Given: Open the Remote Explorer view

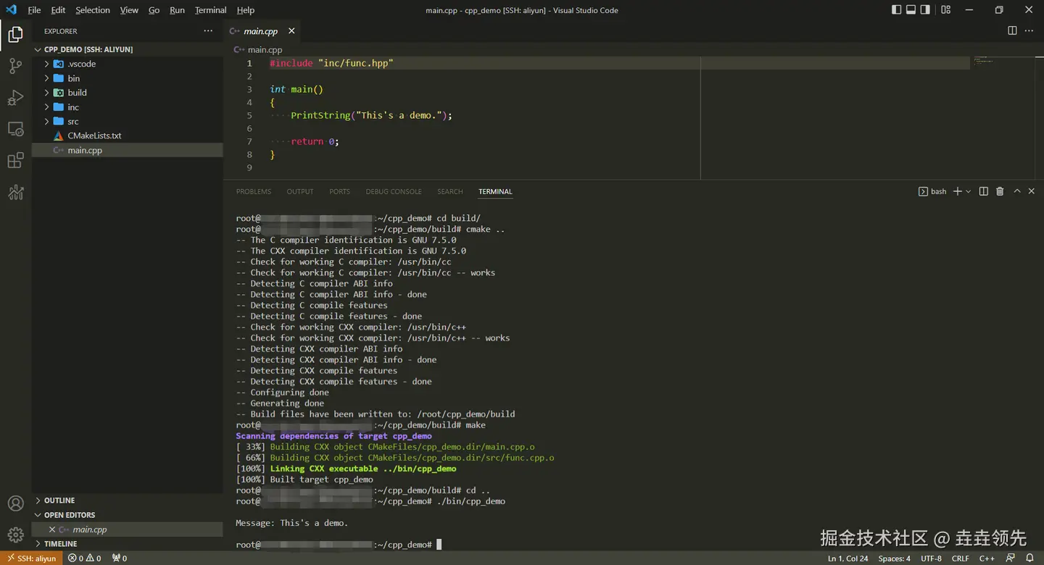Looking at the screenshot, I should [15, 129].
